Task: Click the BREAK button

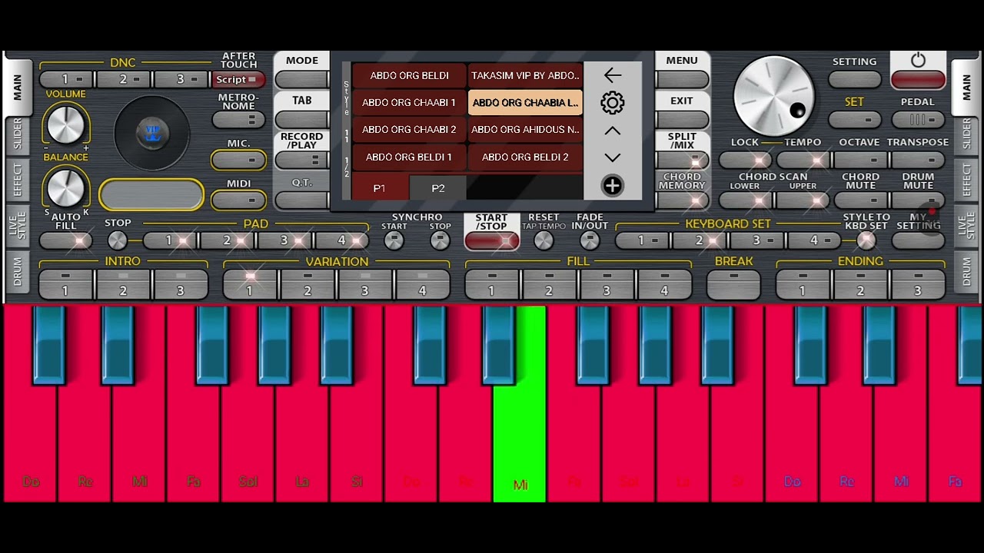Action: [x=733, y=283]
